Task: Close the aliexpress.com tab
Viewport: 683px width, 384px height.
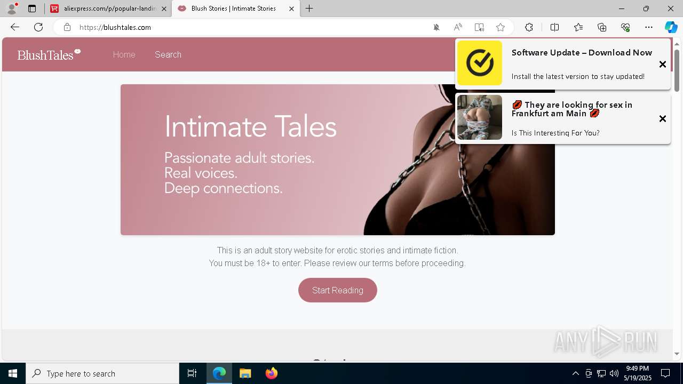Action: tap(164, 9)
